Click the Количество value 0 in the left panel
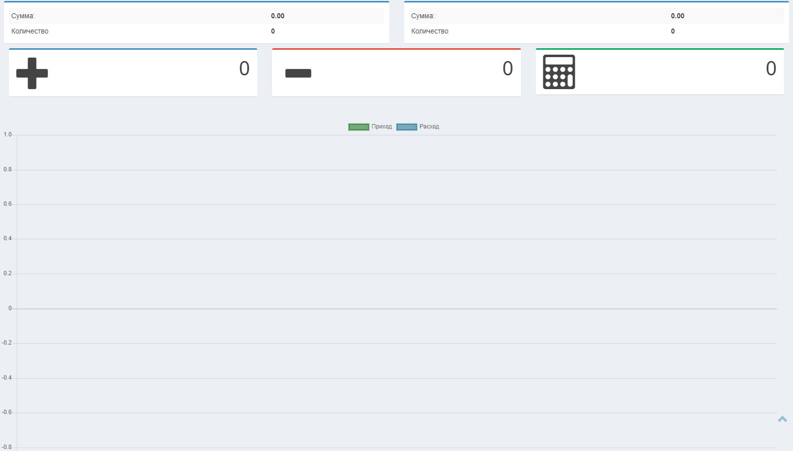Screen dimensions: 793x451 coord(273,31)
